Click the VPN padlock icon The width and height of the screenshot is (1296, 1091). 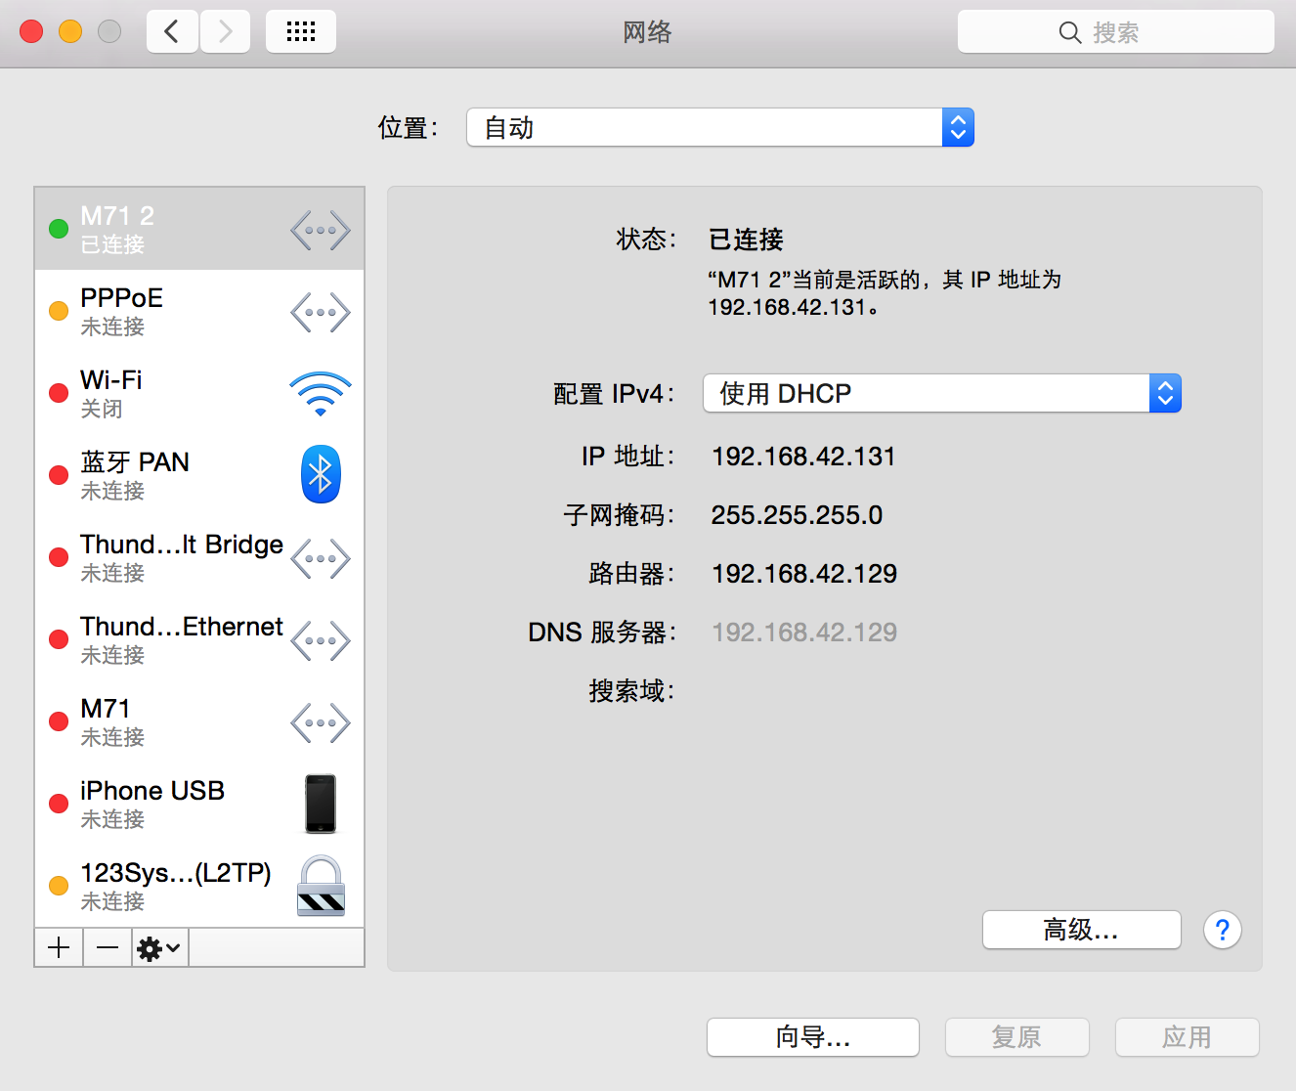(x=322, y=886)
